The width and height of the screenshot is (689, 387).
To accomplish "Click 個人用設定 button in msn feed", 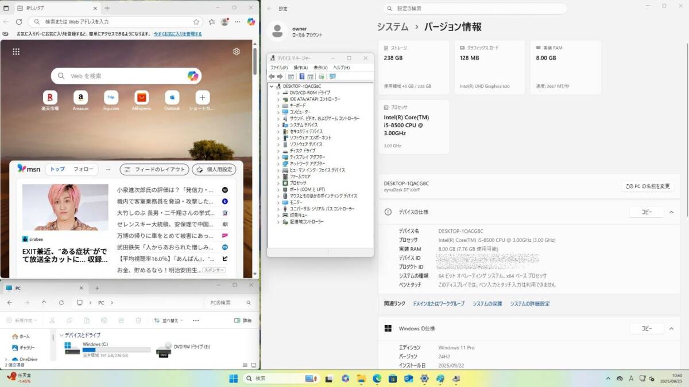I will click(x=214, y=170).
